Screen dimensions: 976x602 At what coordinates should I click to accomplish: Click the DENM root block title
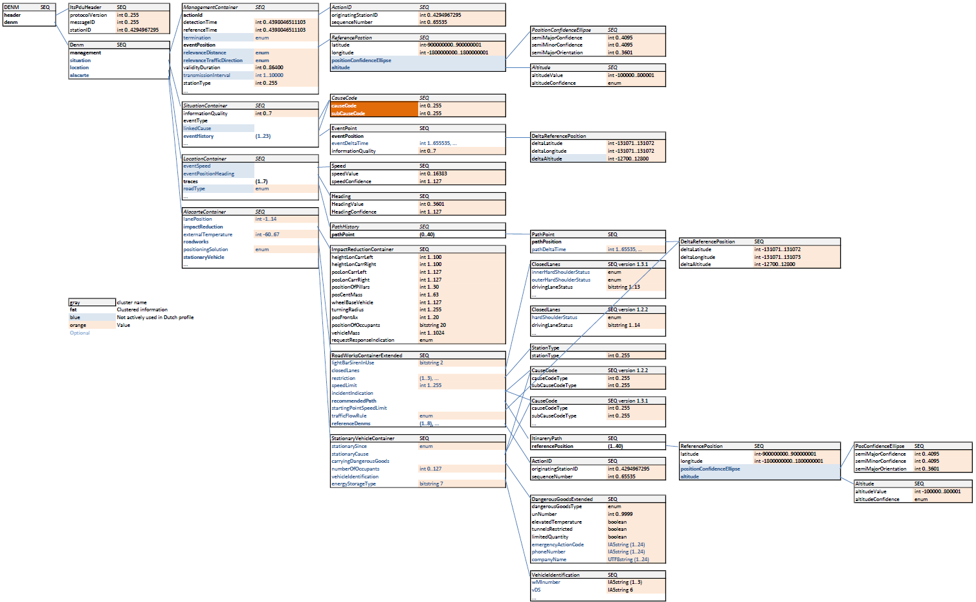click(x=12, y=7)
